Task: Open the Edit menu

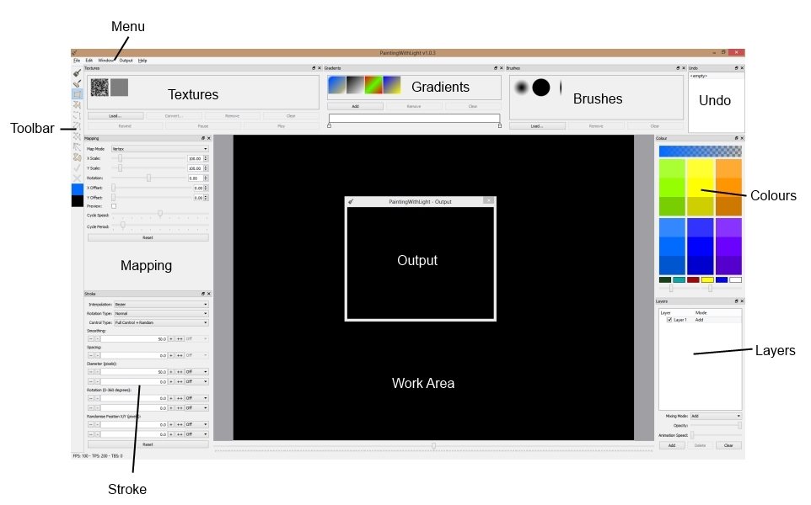Action: (x=89, y=61)
